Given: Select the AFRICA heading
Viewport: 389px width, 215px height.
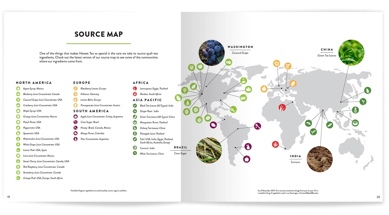Looking at the screenshot, I should (141, 83).
